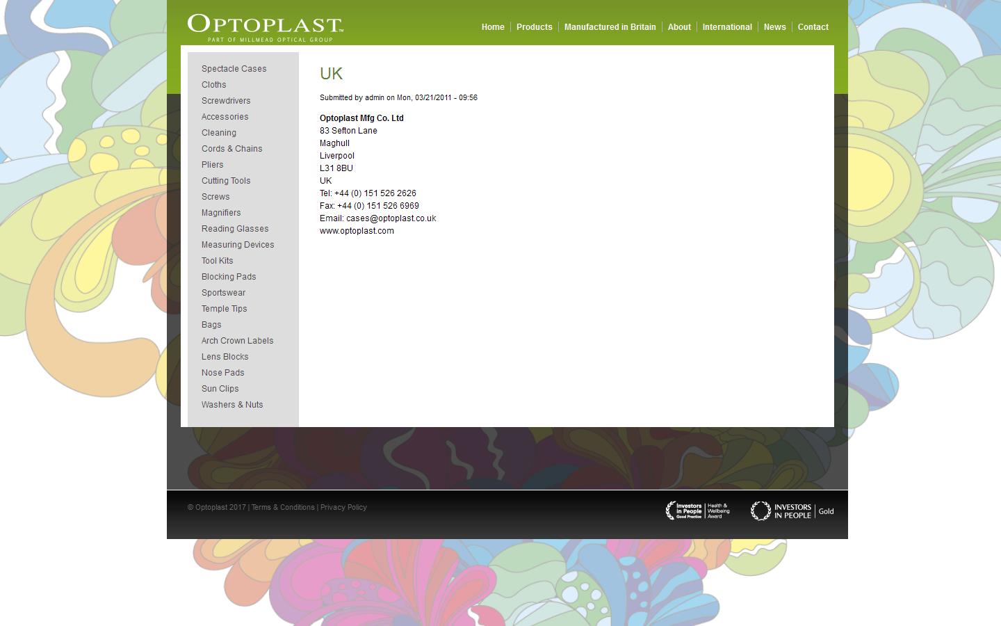Click the Fax: +44 (0) 151 526 6969 line
Viewport: 1001px width, 626px height.
(369, 206)
